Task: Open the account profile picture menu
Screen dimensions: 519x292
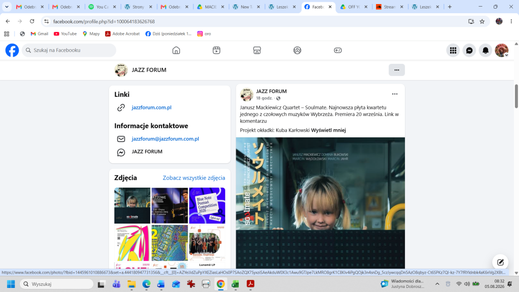Action: [x=501, y=50]
